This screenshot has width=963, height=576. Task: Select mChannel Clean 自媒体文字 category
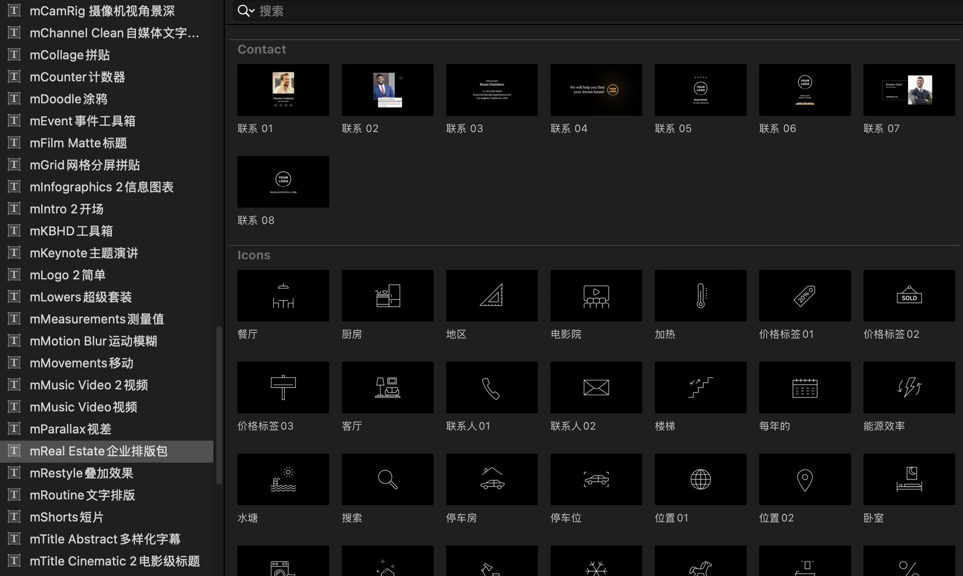coord(107,33)
